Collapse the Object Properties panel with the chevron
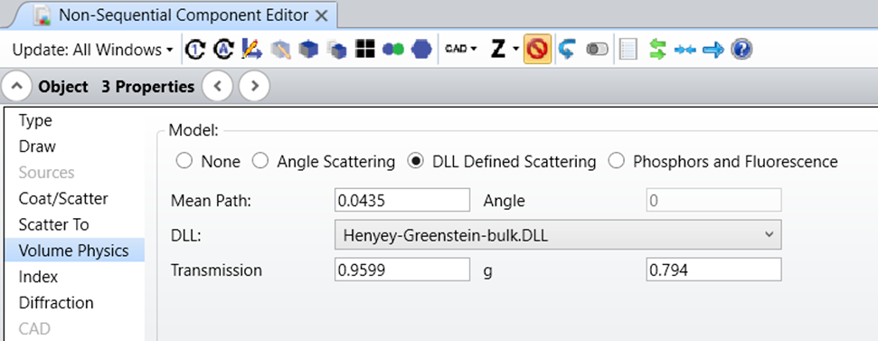 17,86
